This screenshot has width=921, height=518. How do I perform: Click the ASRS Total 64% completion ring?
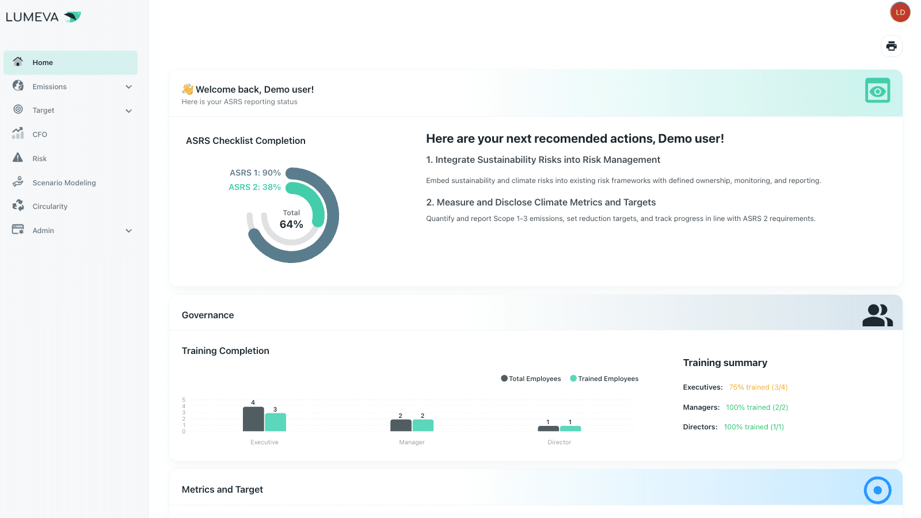291,219
